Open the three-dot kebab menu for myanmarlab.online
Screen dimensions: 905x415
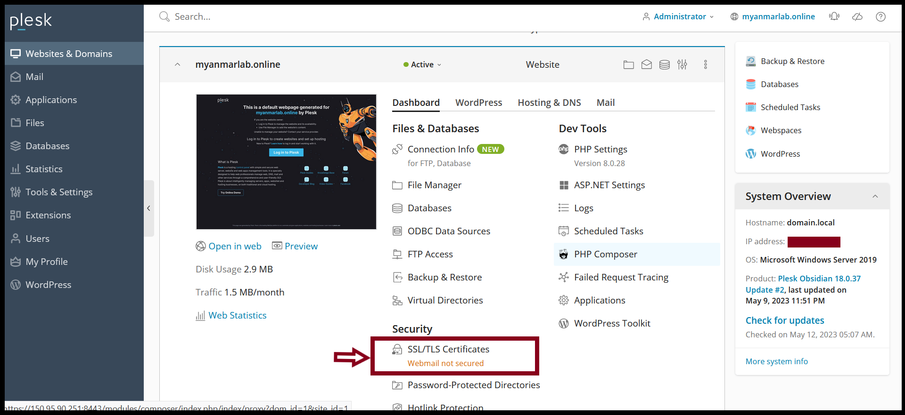[x=706, y=65]
